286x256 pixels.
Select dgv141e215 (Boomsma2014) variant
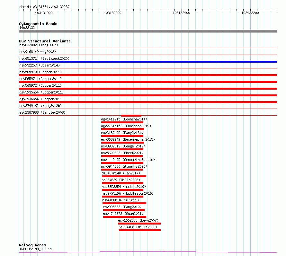pyautogui.click(x=124, y=119)
